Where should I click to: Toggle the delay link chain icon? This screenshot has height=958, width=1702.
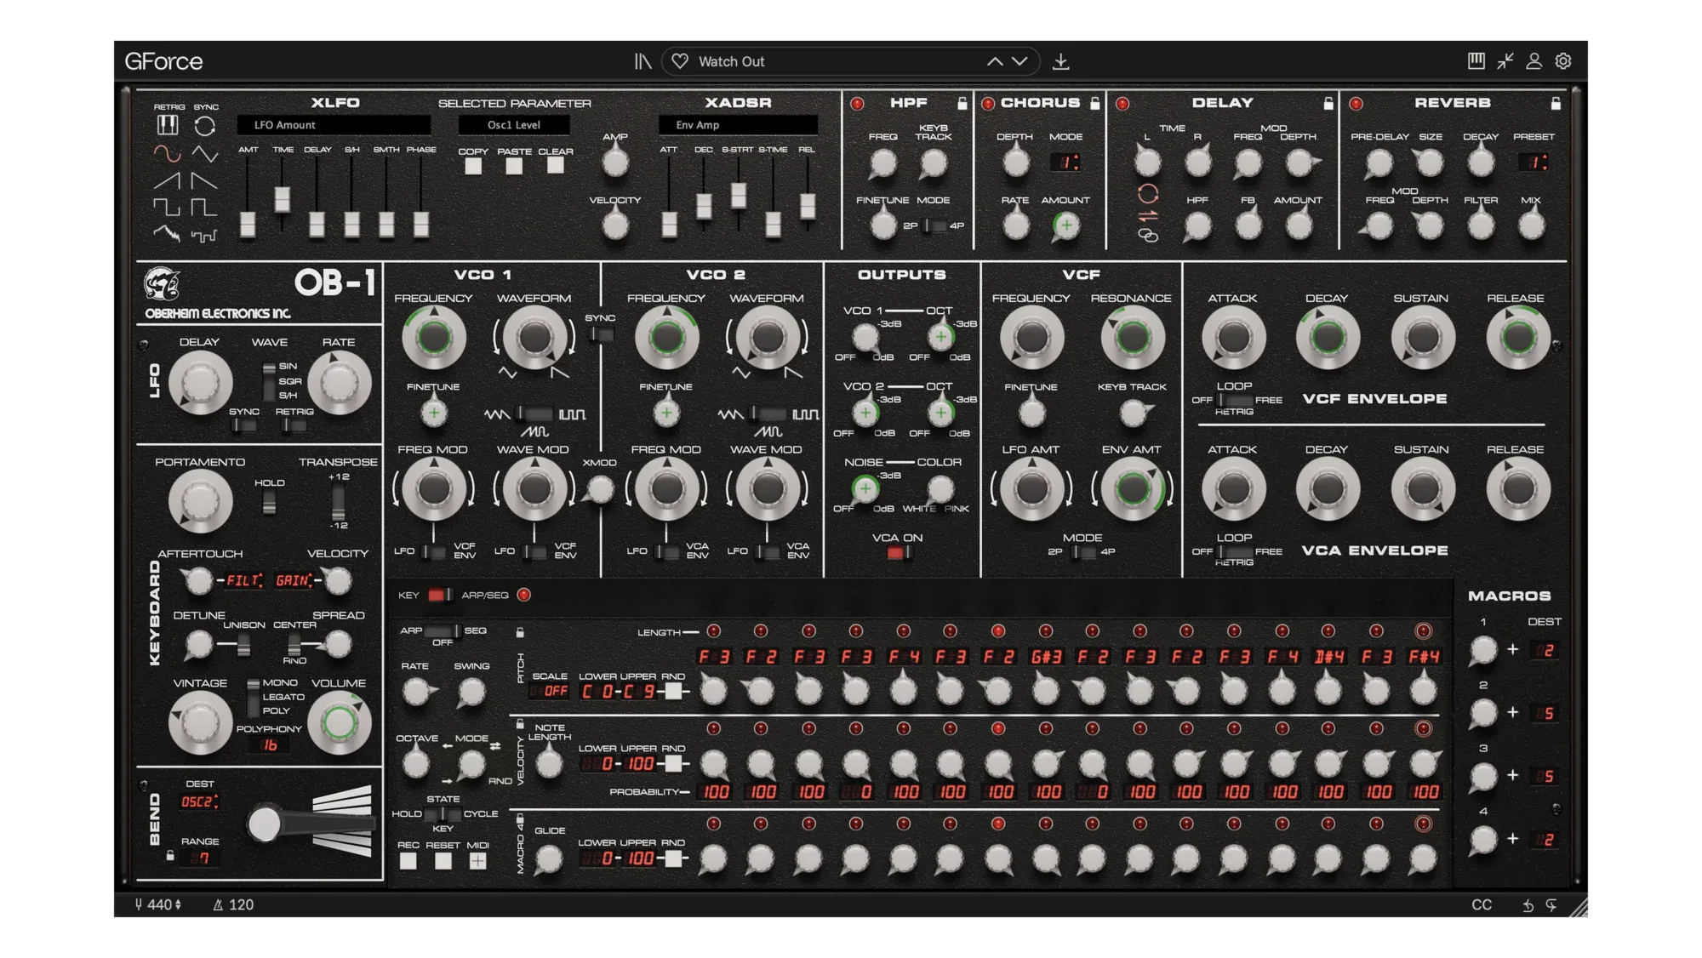click(x=1148, y=236)
